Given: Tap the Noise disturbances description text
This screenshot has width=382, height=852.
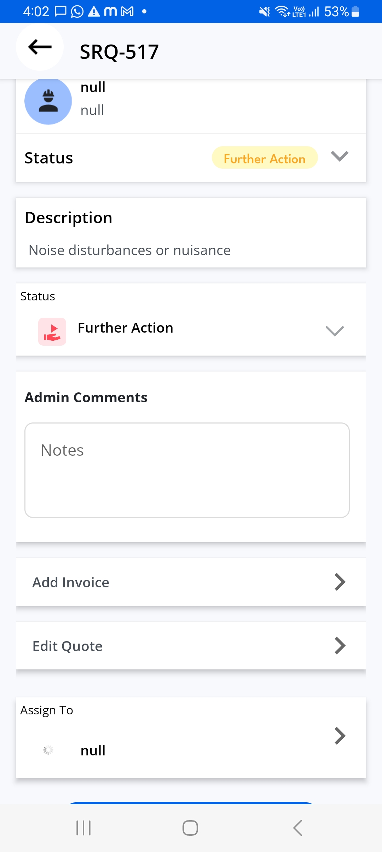Looking at the screenshot, I should [129, 251].
